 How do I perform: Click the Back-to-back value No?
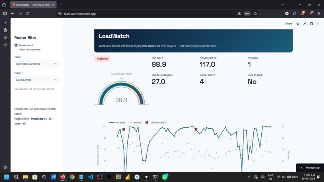[252, 82]
